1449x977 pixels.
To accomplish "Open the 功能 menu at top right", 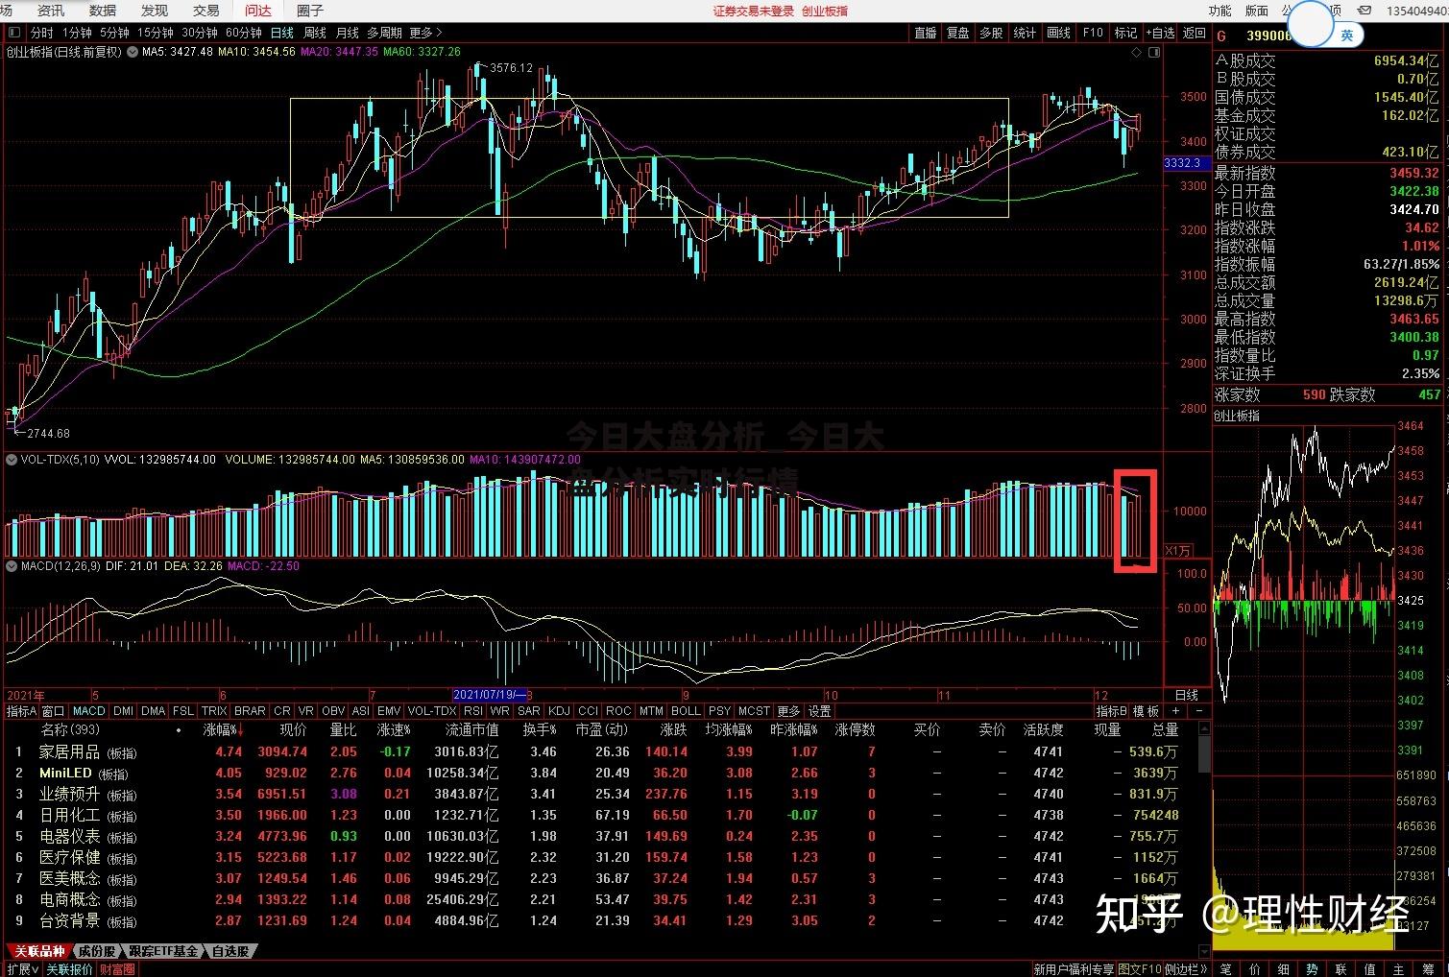I will (x=1220, y=11).
